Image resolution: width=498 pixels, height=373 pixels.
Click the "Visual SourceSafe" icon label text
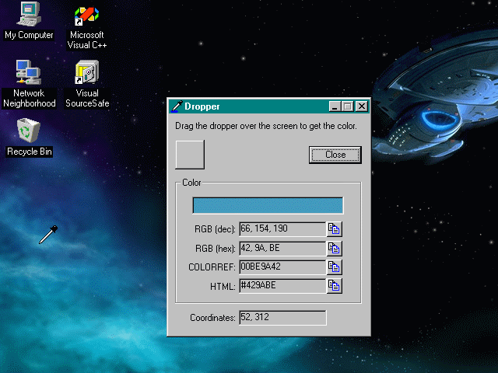point(87,99)
